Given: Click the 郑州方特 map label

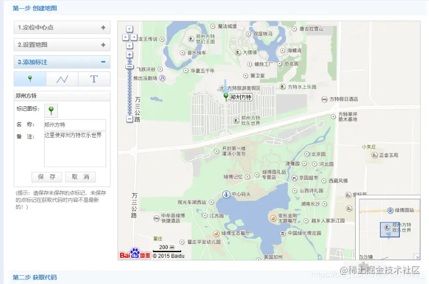Looking at the screenshot, I should pyautogui.click(x=241, y=97).
